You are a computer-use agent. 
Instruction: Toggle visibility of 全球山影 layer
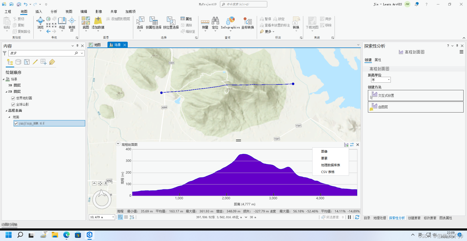pos(13,104)
